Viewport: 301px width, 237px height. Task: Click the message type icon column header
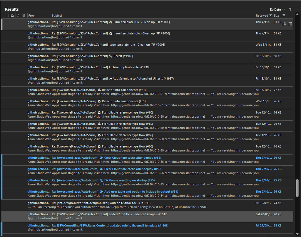(x=18, y=15)
